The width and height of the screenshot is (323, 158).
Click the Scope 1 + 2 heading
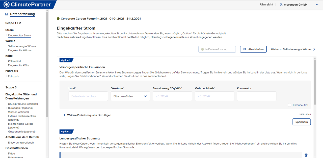[x=13, y=23]
